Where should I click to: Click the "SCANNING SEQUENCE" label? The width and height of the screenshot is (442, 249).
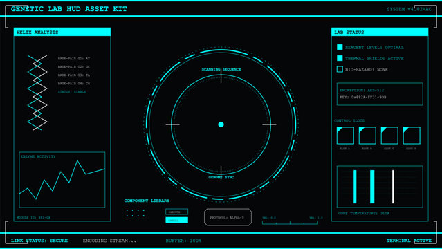221,69
